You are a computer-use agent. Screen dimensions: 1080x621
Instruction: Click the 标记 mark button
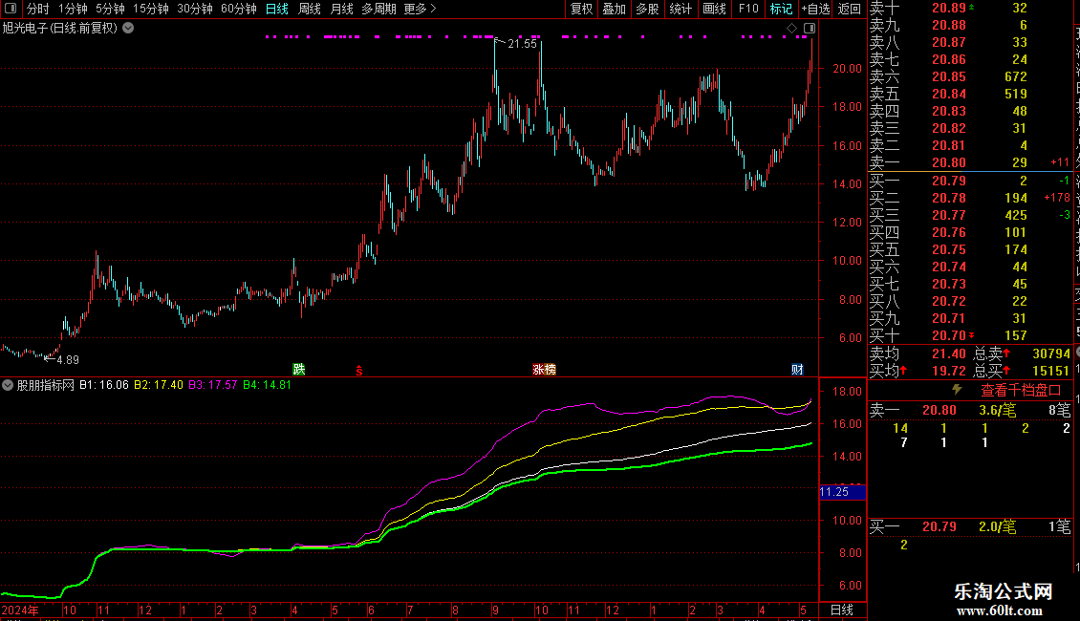point(781,9)
